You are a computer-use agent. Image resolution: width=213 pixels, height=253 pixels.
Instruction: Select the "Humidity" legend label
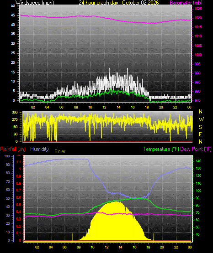39,149
